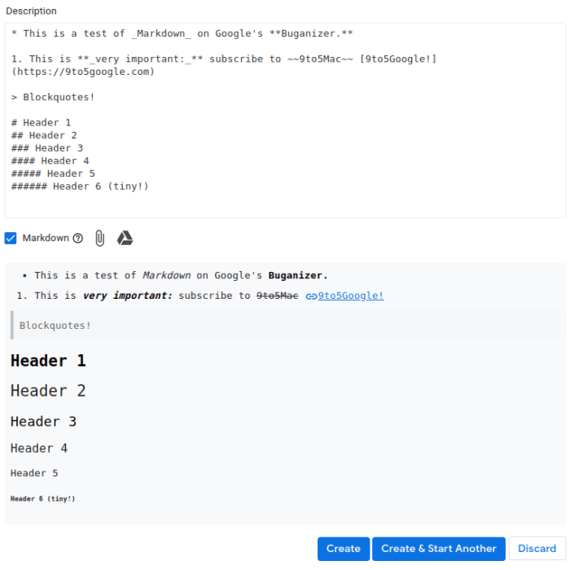The height and width of the screenshot is (570, 570).
Task: Discard the issue draft
Action: pos(537,549)
